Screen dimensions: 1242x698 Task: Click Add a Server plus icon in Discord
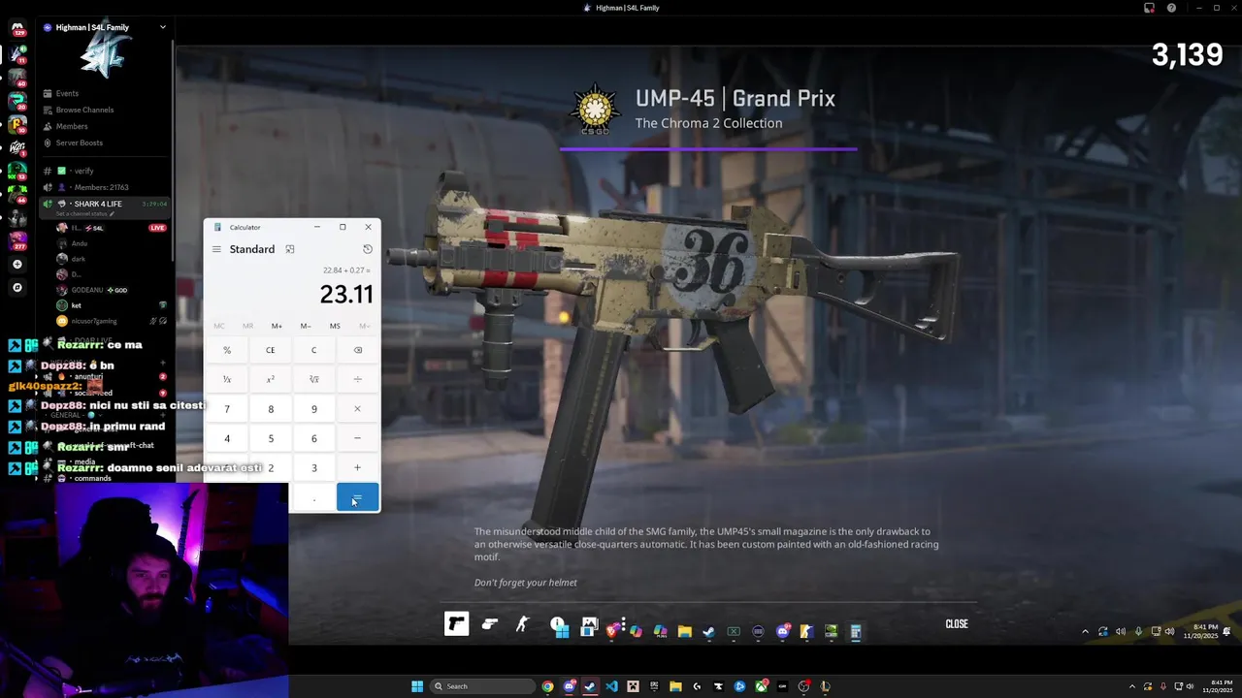(16, 264)
